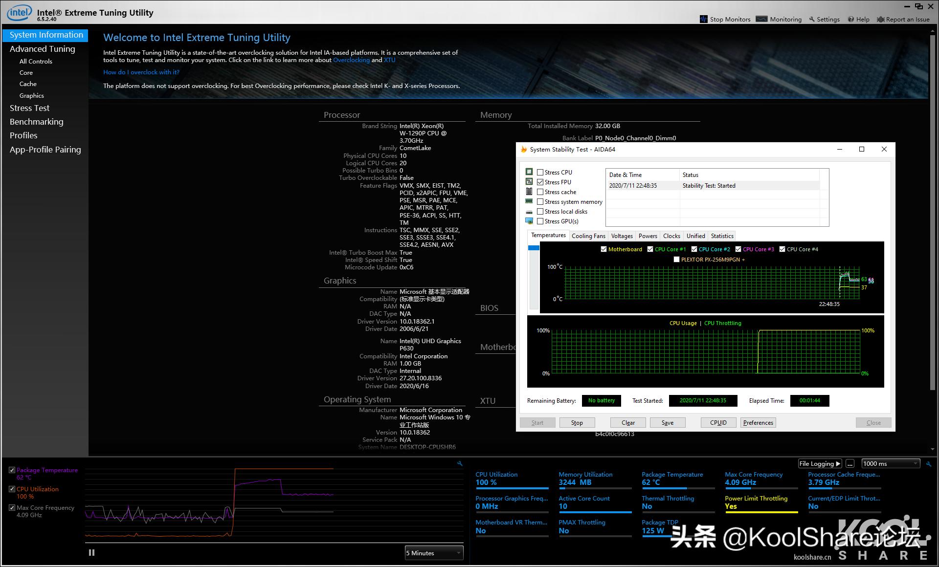Image resolution: width=939 pixels, height=567 pixels.
Task: Open the 5 Minutes time range dropdown
Action: [434, 553]
